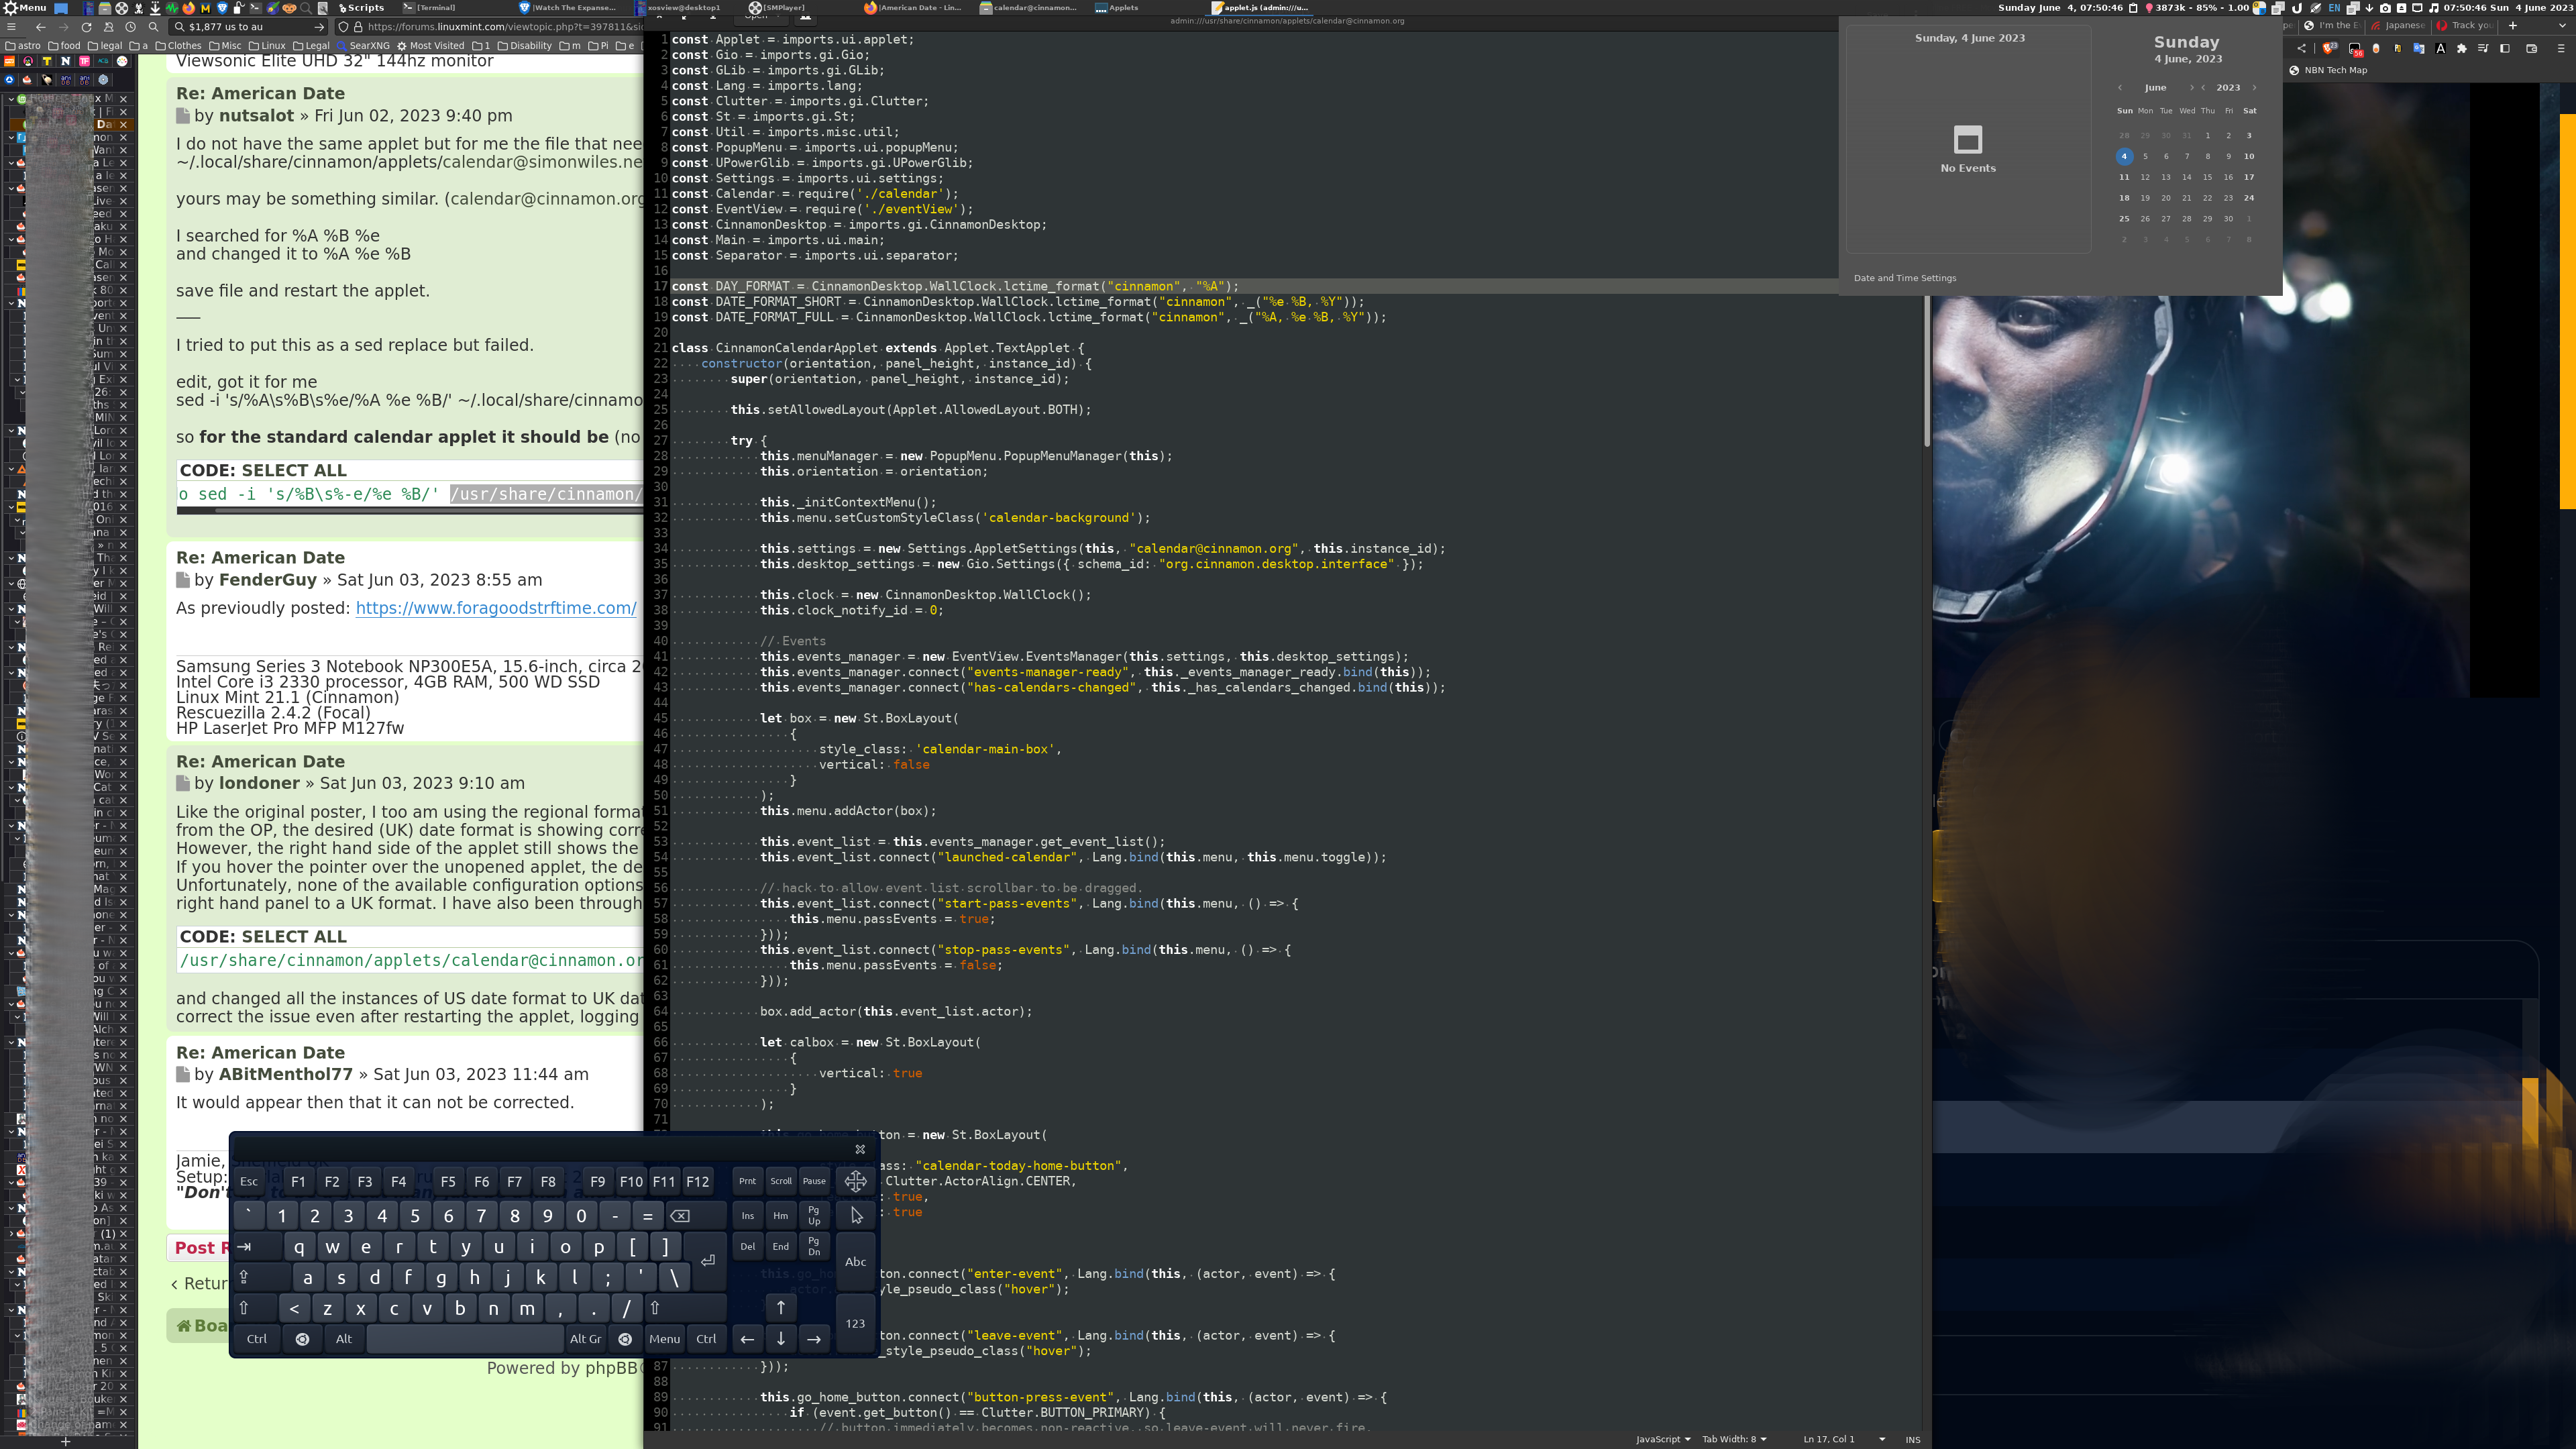Click the keyboard move handle icon

click(x=855, y=1181)
